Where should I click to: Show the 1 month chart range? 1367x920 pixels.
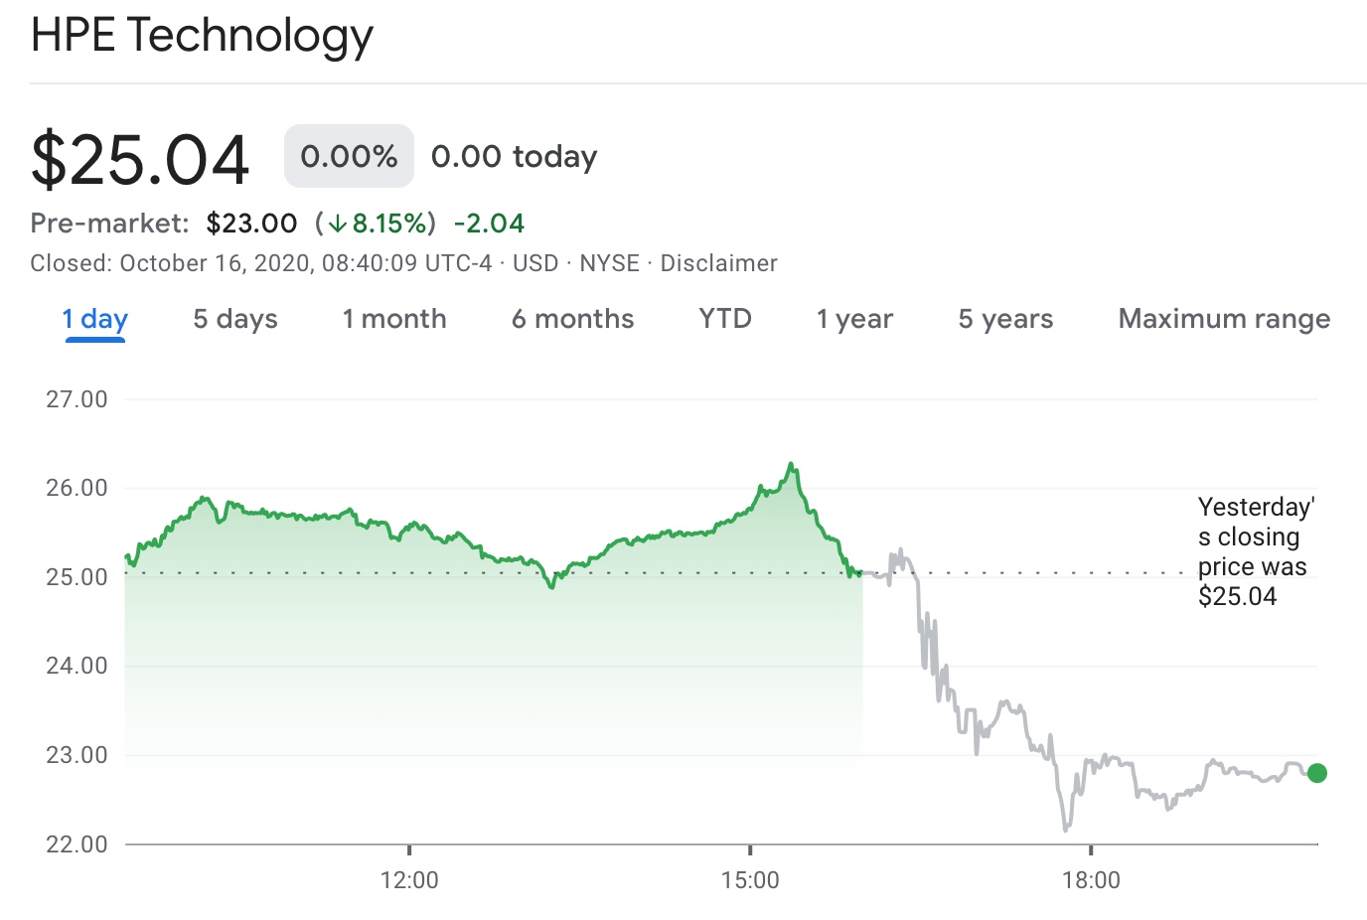[394, 319]
